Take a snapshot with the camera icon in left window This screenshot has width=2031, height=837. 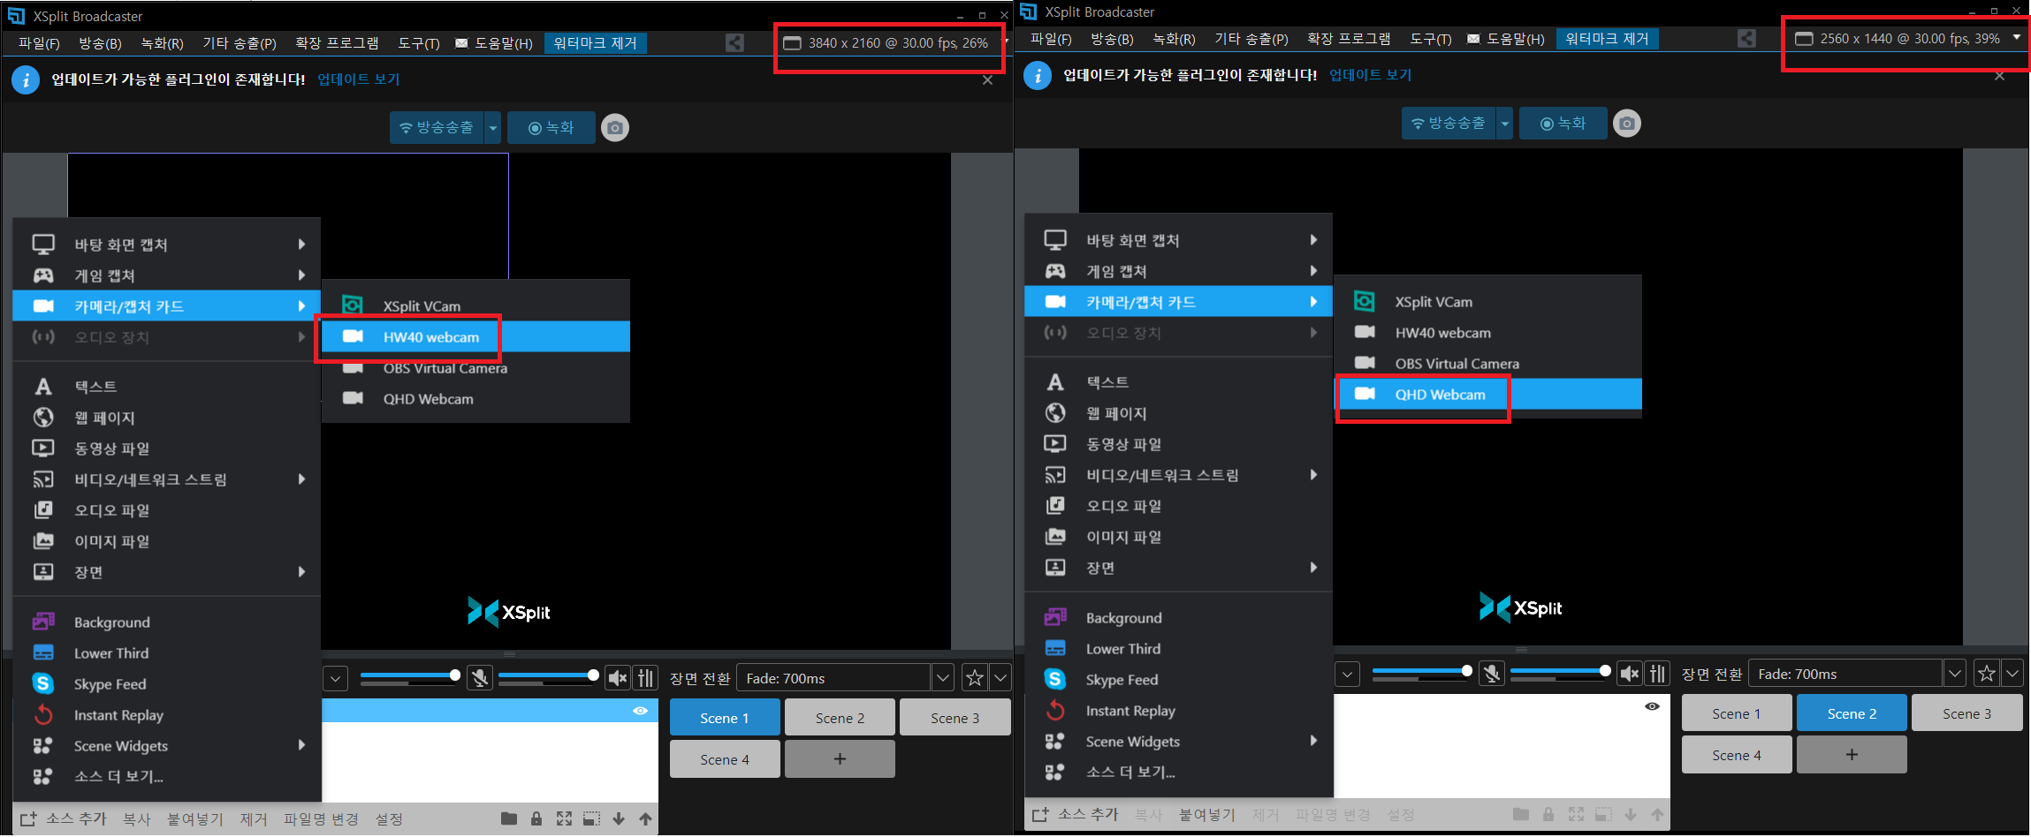(x=615, y=128)
